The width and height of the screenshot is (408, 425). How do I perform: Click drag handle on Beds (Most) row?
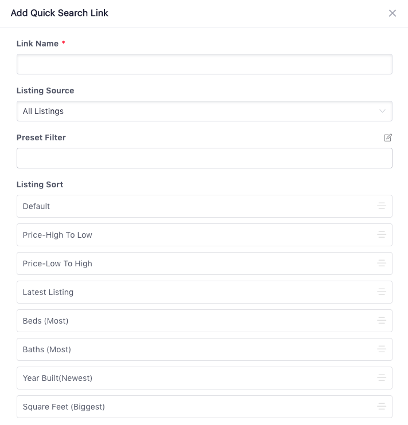point(382,321)
